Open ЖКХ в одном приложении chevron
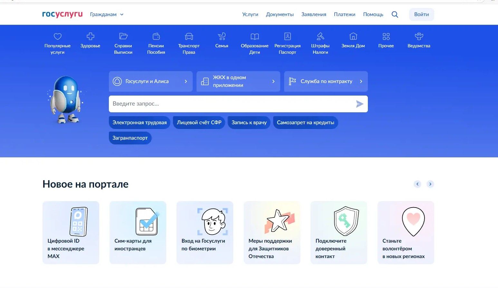This screenshot has width=498, height=288. click(273, 81)
